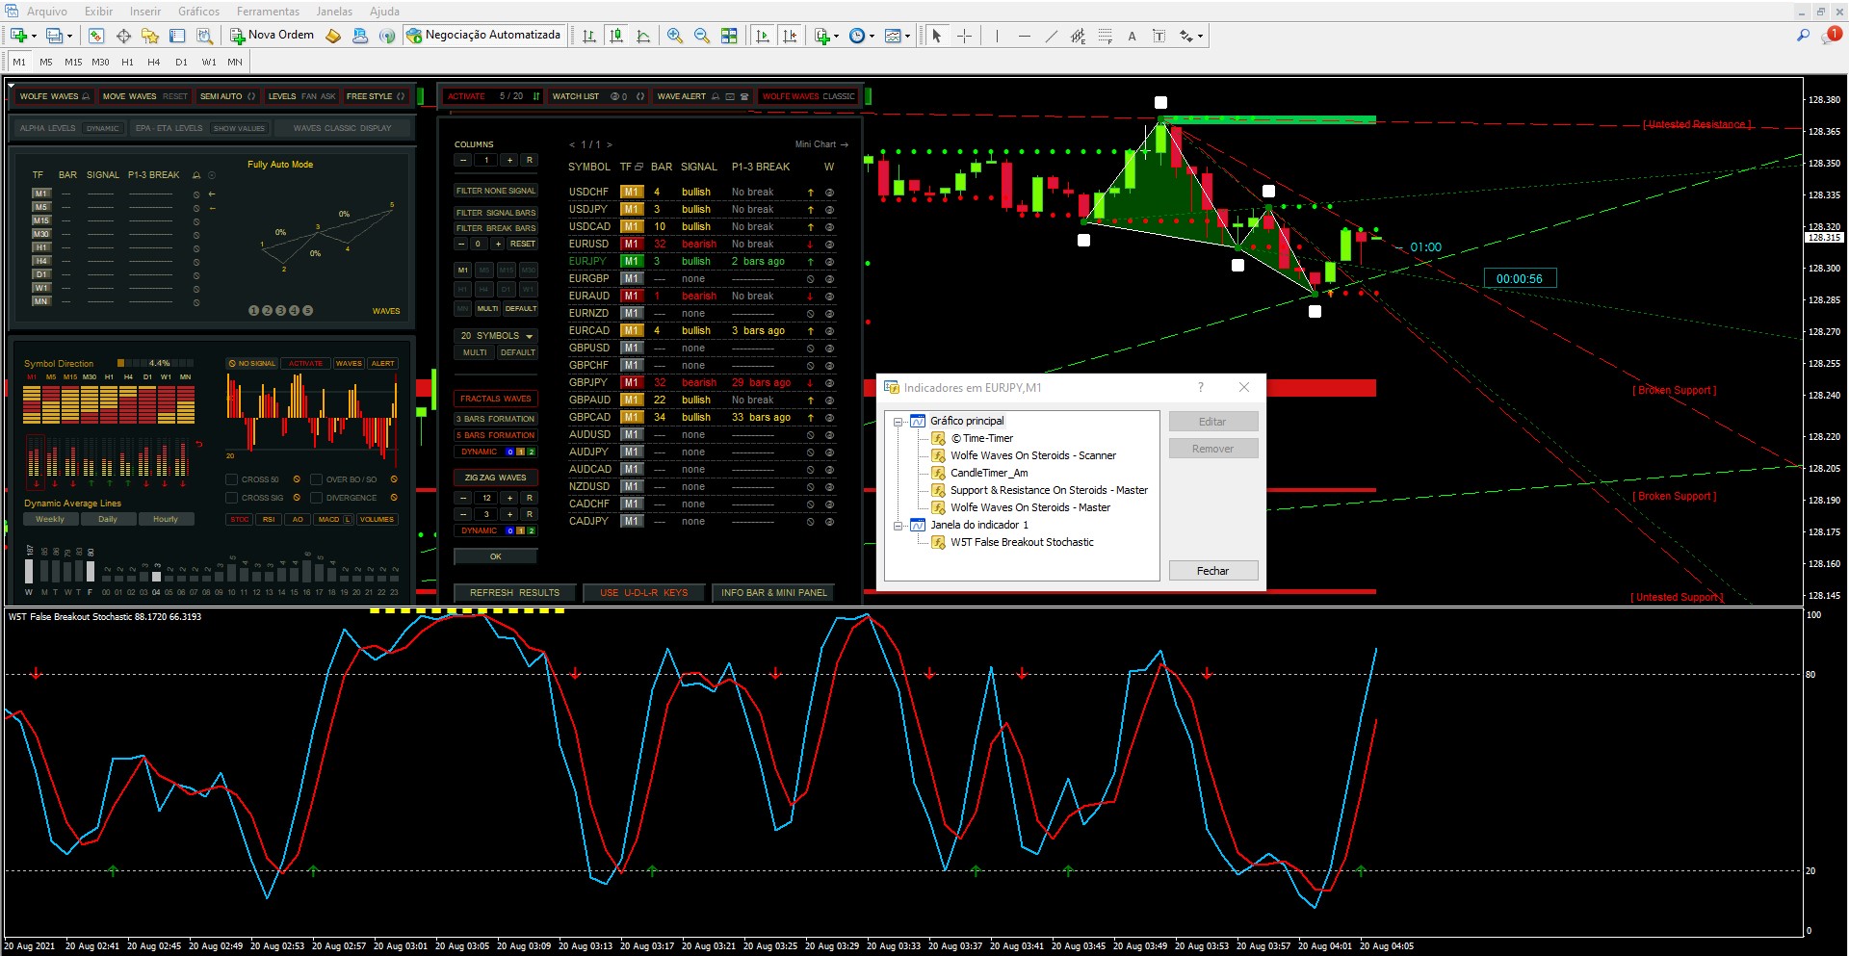Collapse the Gráfico principal tree node
This screenshot has width=1849, height=956.
[x=898, y=422]
